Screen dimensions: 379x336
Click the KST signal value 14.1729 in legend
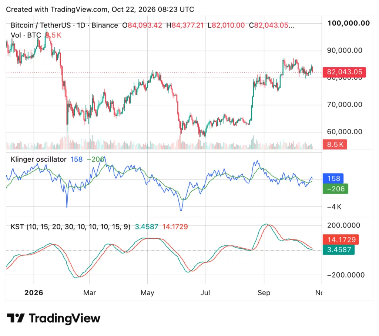175,227
